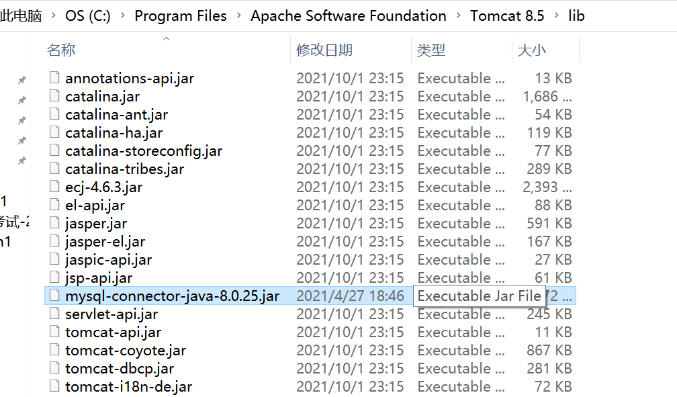Click the el-api.jar file icon
The height and width of the screenshot is (397, 677).
(x=54, y=205)
